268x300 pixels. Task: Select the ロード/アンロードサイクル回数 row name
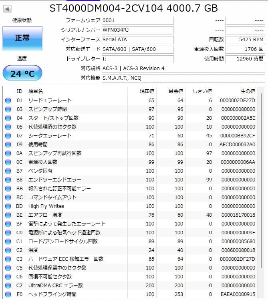click(63, 242)
